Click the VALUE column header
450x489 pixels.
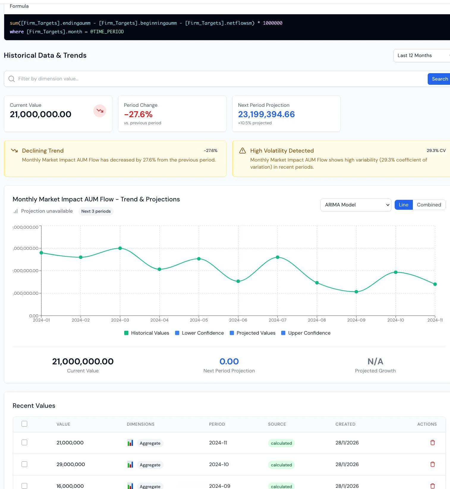pos(64,424)
